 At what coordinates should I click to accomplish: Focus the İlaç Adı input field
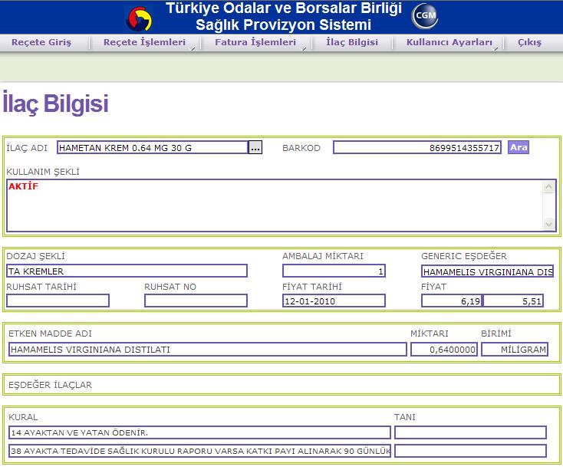click(153, 147)
